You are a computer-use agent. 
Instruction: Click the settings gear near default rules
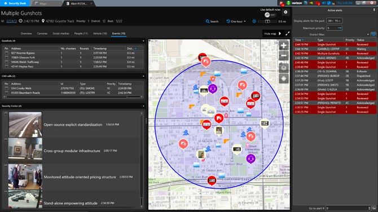point(285,12)
